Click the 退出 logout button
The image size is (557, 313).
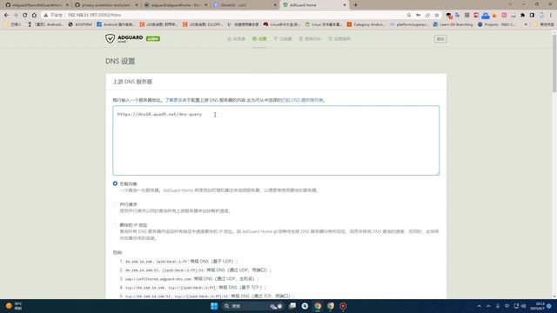[x=440, y=38]
